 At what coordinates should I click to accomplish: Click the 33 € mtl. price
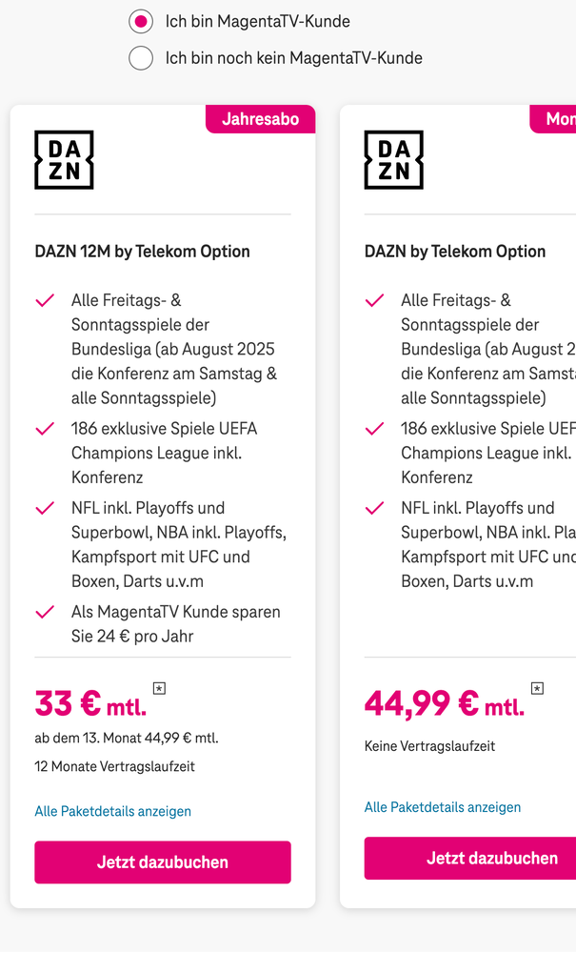coord(90,704)
